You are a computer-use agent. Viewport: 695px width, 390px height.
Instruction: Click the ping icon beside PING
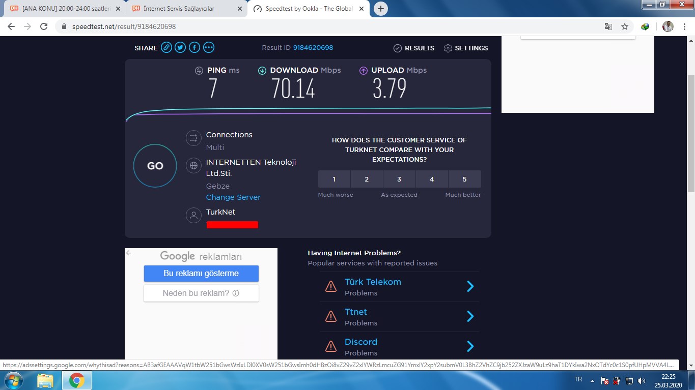[x=199, y=71]
